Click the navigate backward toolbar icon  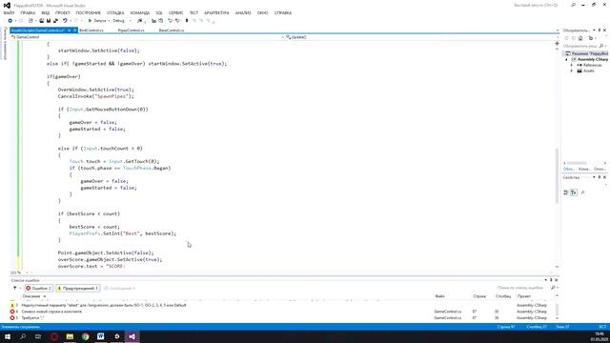[10, 21]
